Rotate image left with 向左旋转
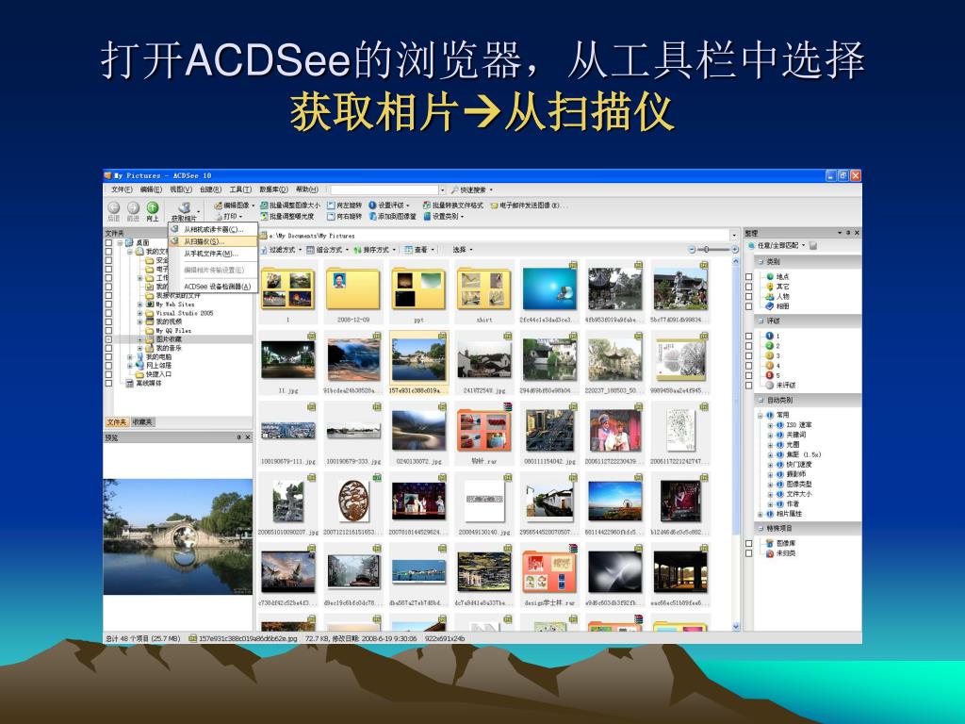This screenshot has width=965, height=724. click(x=345, y=205)
